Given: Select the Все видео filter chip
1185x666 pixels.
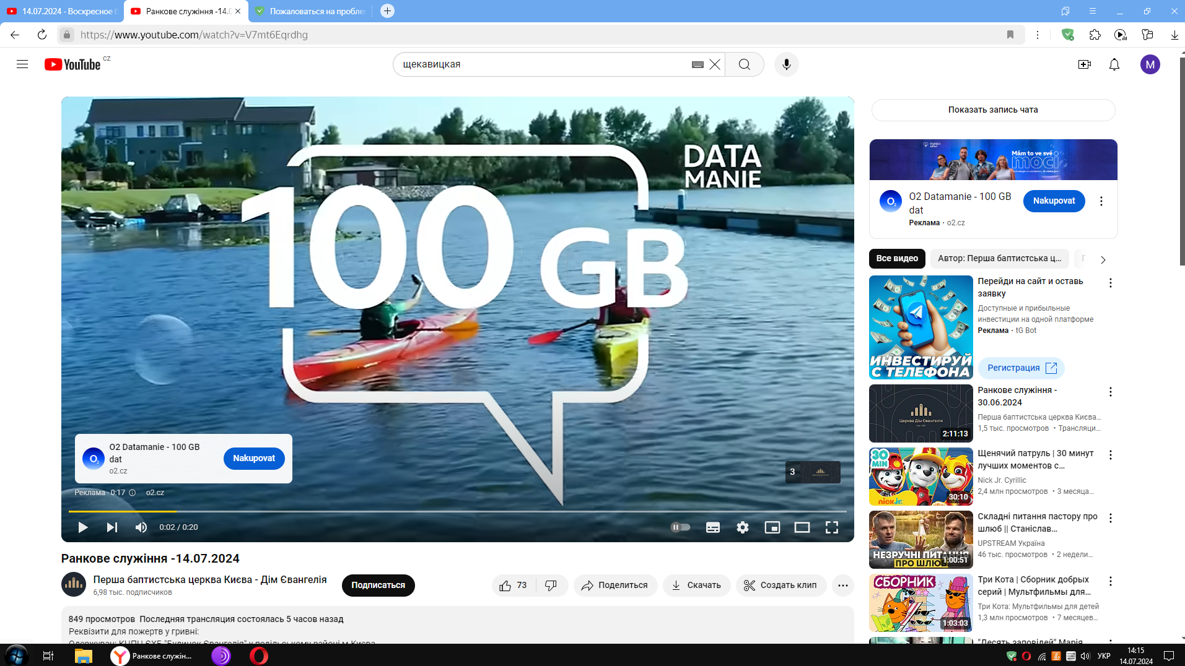Looking at the screenshot, I should [x=896, y=259].
